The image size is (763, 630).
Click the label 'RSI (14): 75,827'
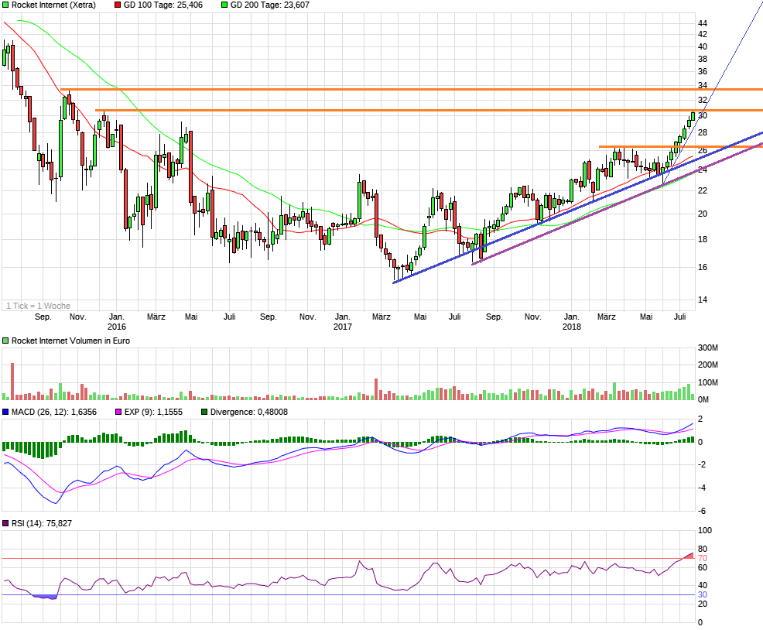pos(41,523)
